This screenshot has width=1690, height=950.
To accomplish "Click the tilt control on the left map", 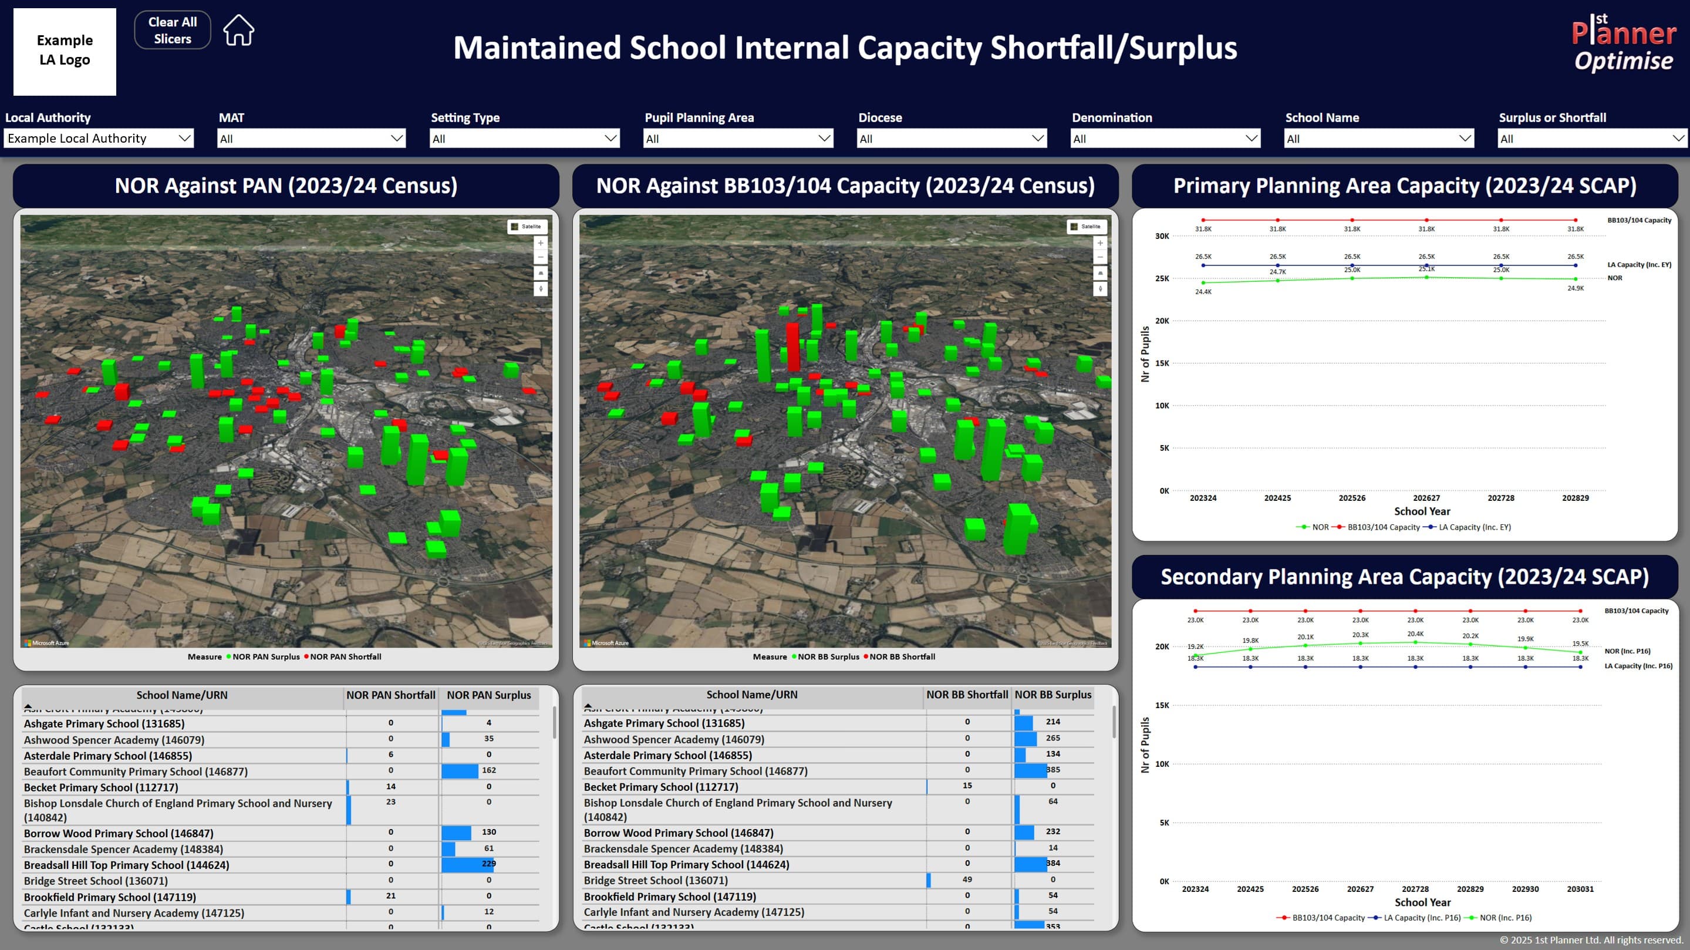I will [541, 273].
